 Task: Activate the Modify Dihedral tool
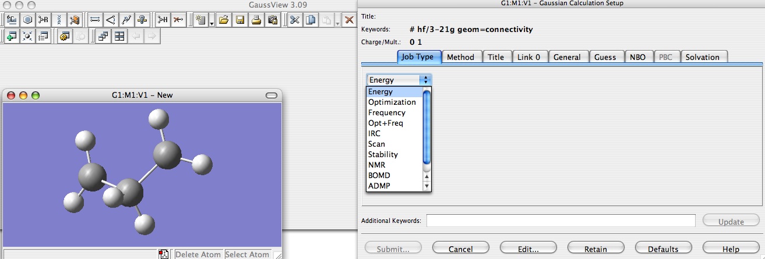[126, 20]
